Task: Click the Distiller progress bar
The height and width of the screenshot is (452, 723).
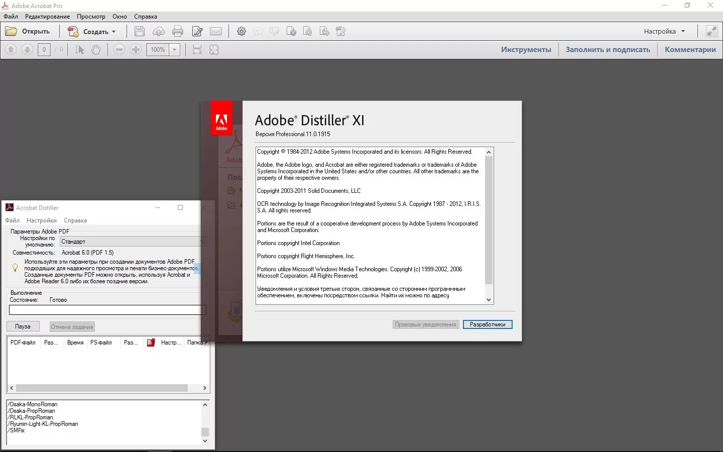Action: (107, 310)
